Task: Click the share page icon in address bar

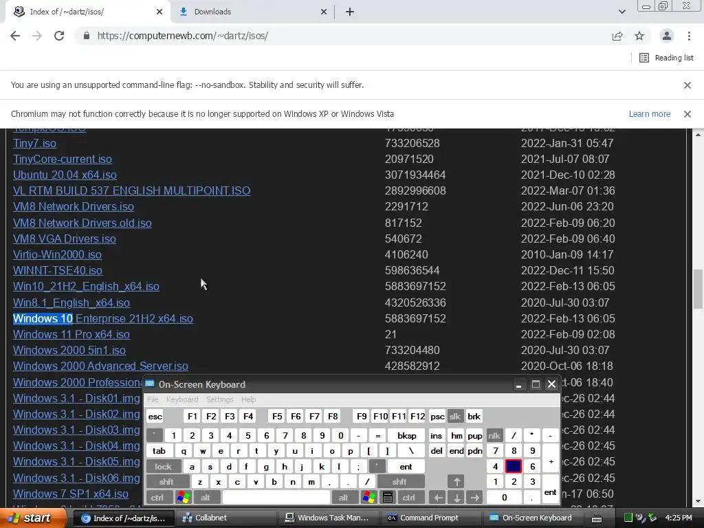Action: [617, 36]
